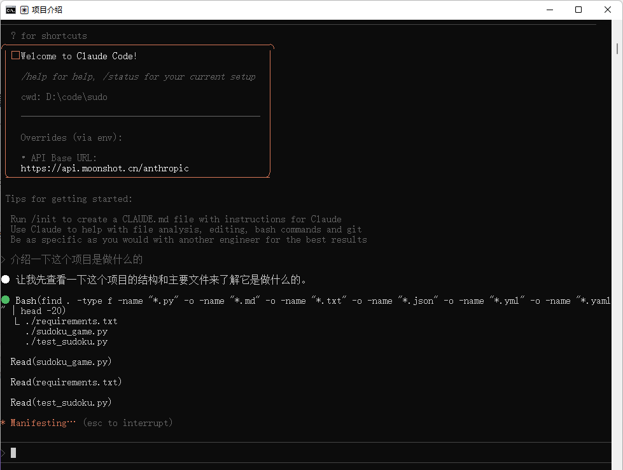Click './test_sudoku.py' in the output
623x470 pixels.
click(x=67, y=342)
